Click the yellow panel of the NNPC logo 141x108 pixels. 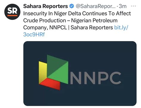coord(43,72)
